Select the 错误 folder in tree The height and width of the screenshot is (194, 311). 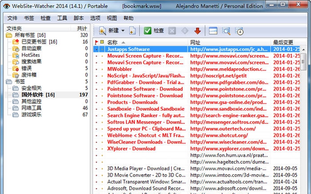[x=27, y=68]
